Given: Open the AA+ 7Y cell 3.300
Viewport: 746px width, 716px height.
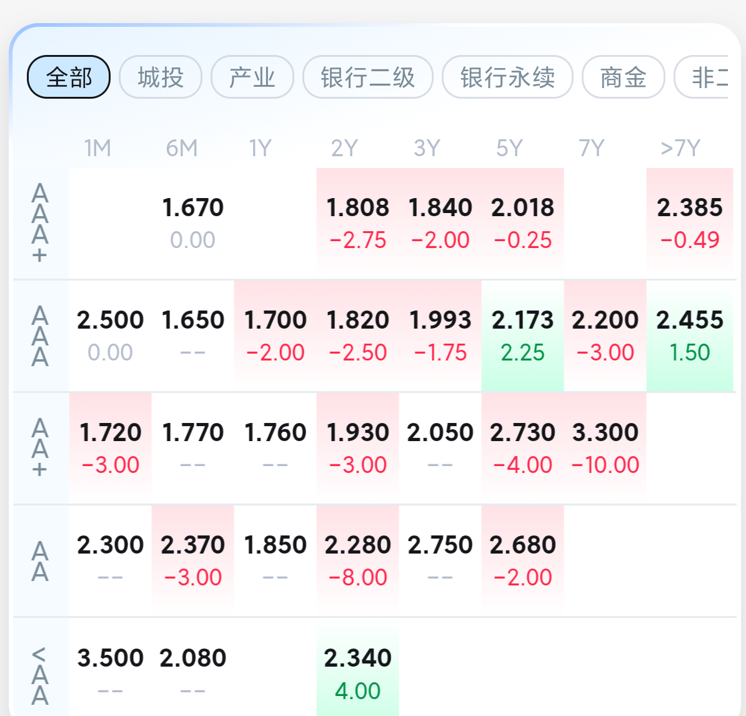Looking at the screenshot, I should click(x=605, y=448).
